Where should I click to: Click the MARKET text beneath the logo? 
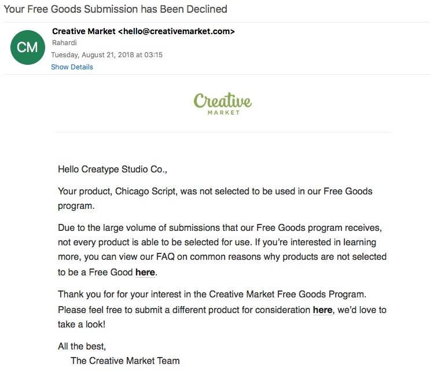click(224, 112)
